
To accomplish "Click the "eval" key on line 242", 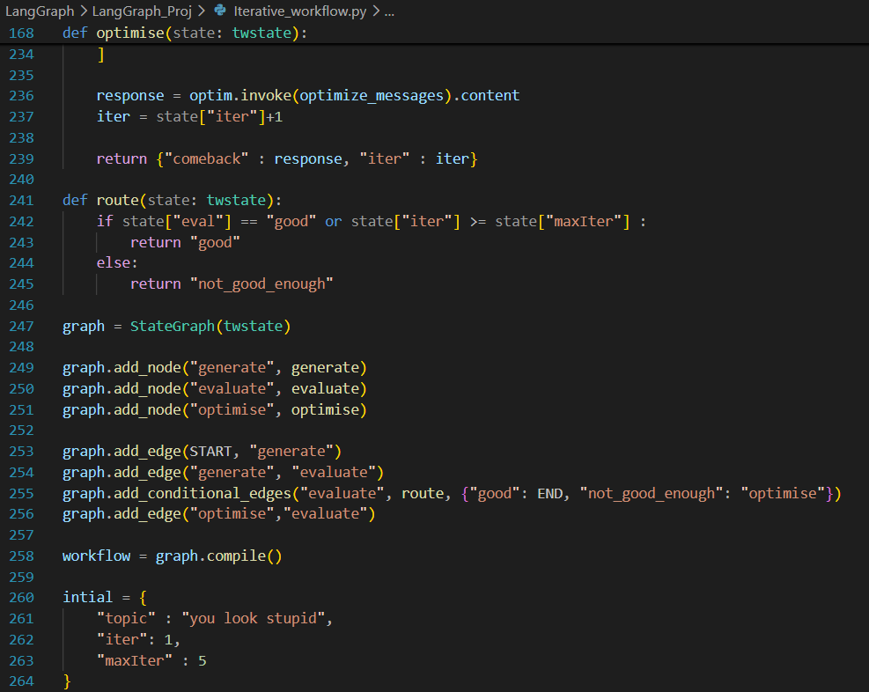I will [x=198, y=222].
